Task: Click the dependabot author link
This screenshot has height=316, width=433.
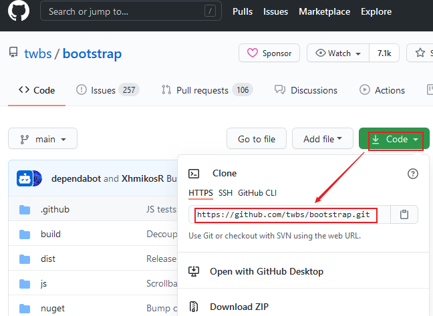Action: pyautogui.click(x=76, y=178)
